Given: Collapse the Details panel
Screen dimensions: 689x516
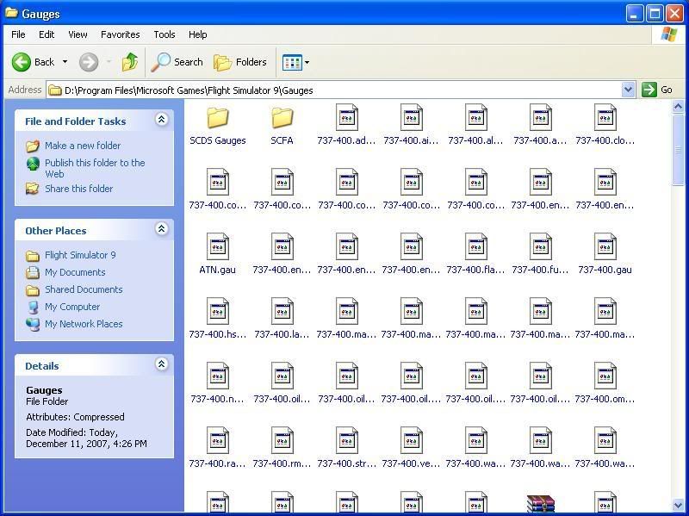Looking at the screenshot, I should (161, 365).
